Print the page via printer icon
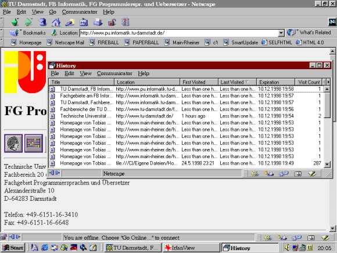 [98, 22]
